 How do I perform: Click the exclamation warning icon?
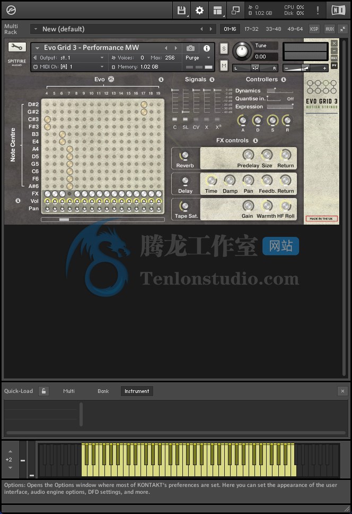318,10
